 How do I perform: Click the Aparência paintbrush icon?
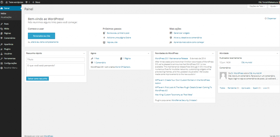coord(2,44)
